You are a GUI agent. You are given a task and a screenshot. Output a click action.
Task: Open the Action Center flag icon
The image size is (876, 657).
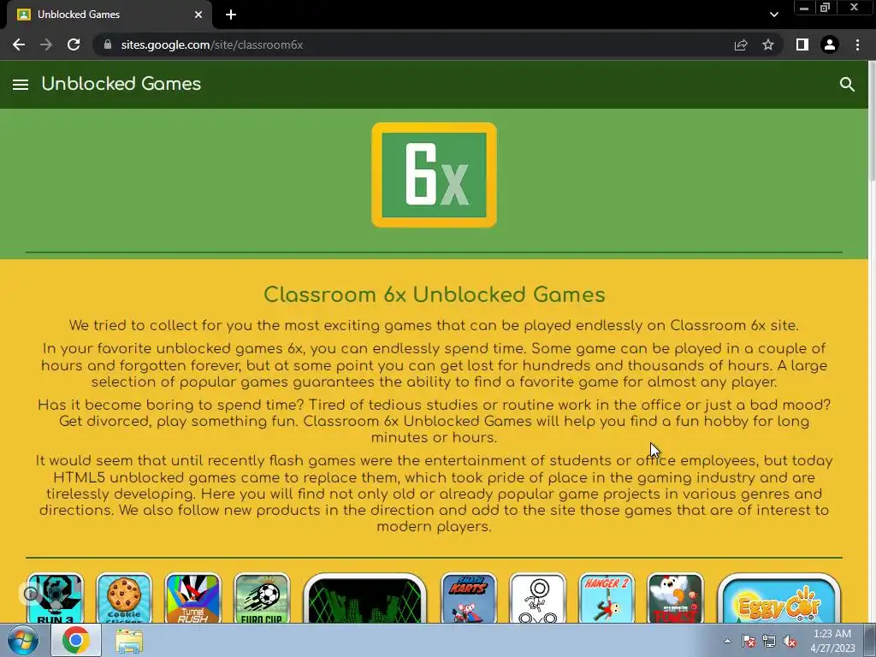tap(749, 641)
